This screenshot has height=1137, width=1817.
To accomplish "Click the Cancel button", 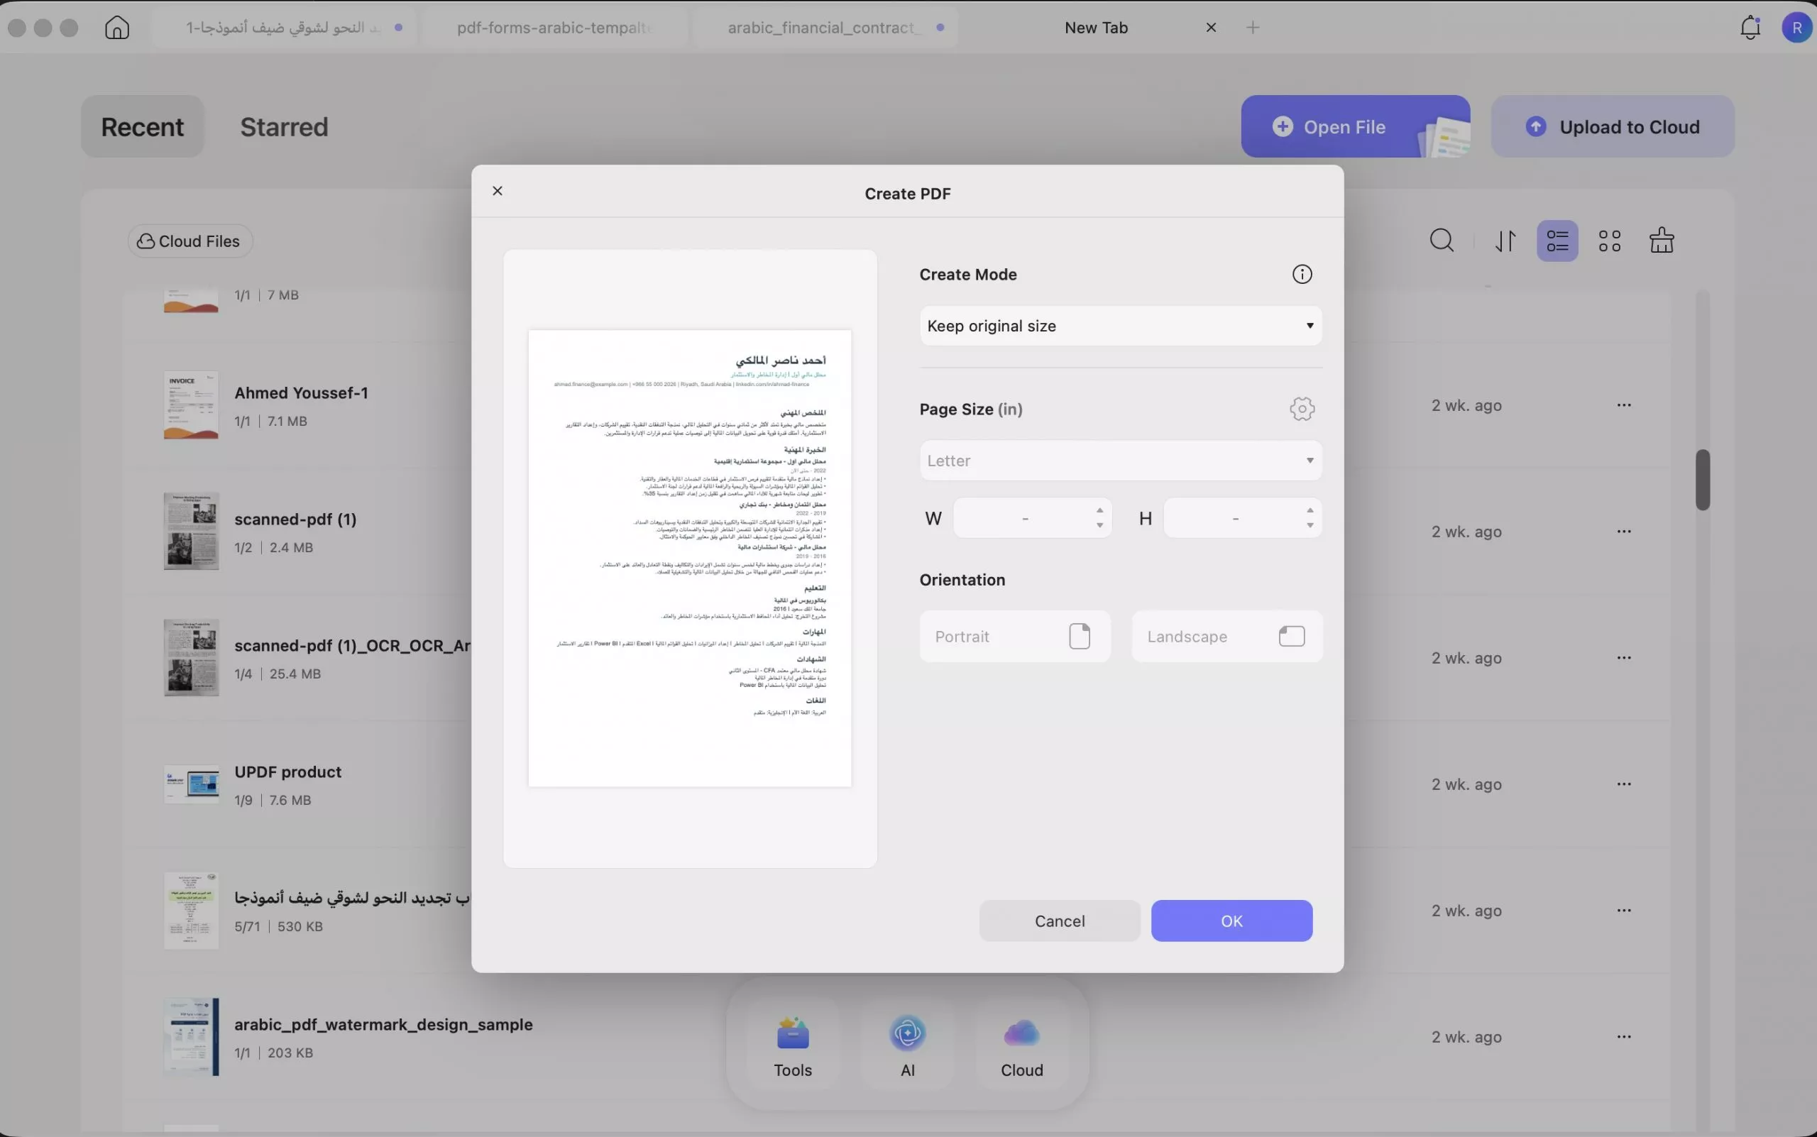I will pos(1060,921).
